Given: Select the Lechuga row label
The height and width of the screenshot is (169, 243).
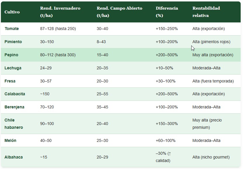Looking at the screenshot, I should pos(13,68).
